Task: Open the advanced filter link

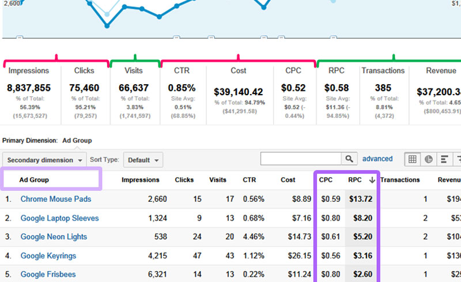Action: (377, 159)
